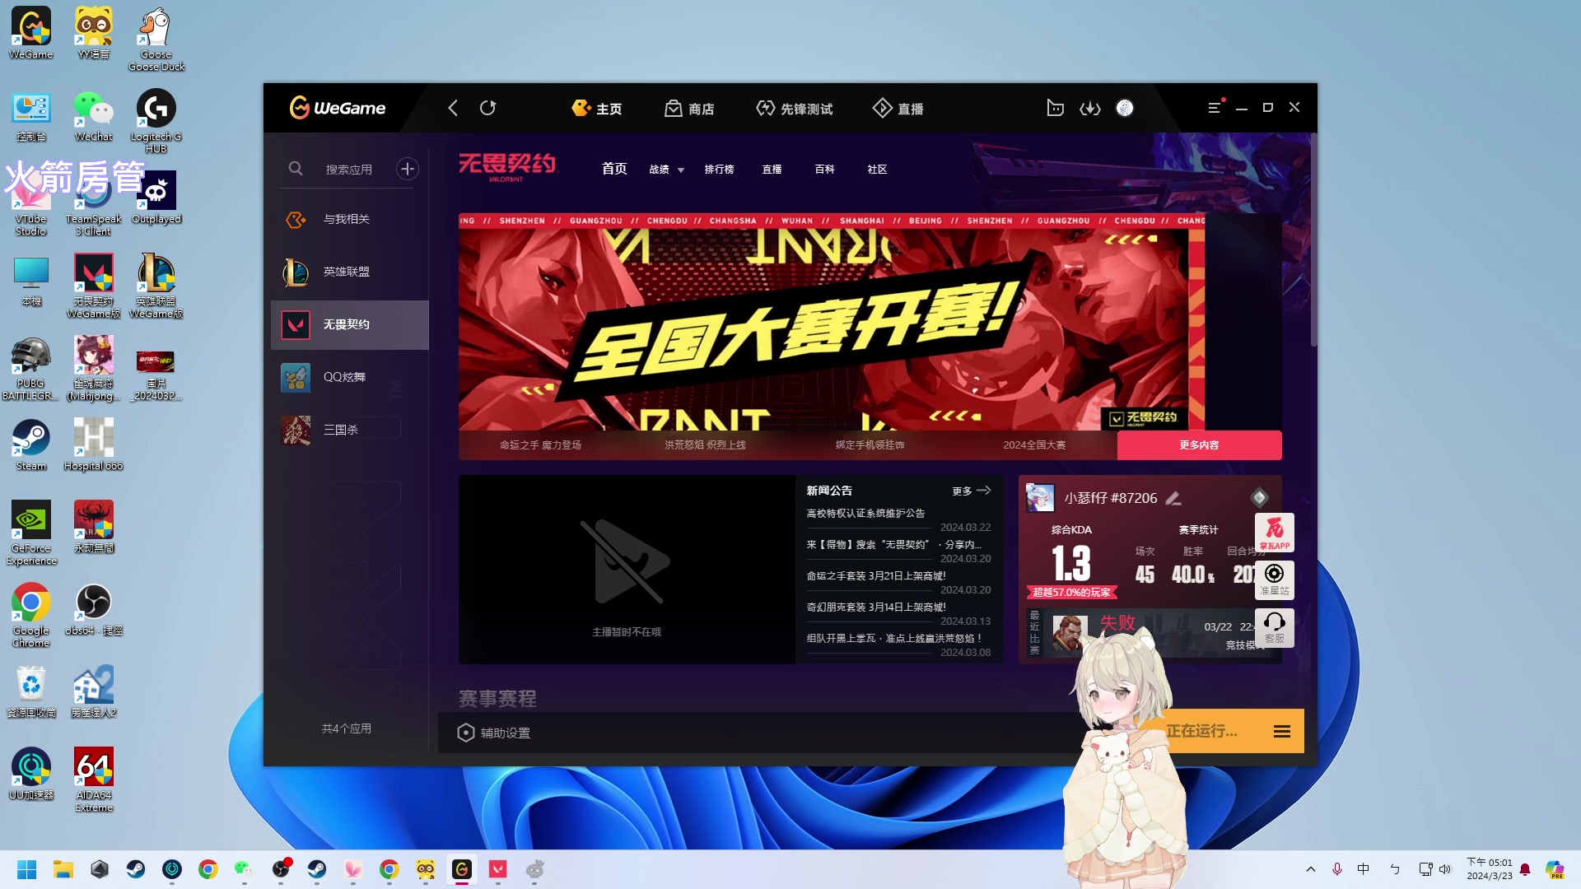Image resolution: width=1581 pixels, height=889 pixels.
Task: Open the 直播 tab in game nav
Action: tap(772, 170)
